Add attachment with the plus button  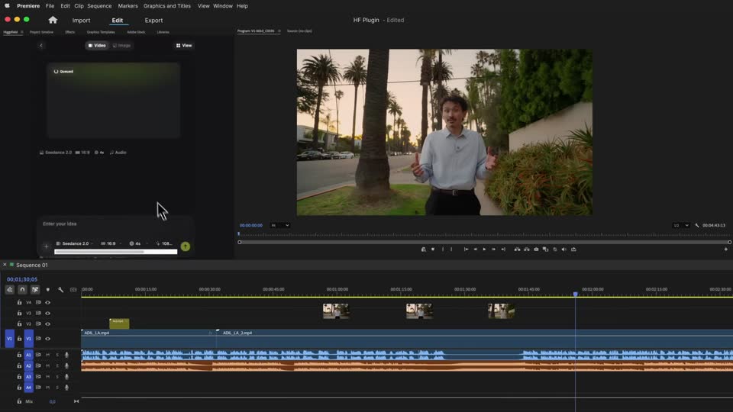pos(47,246)
